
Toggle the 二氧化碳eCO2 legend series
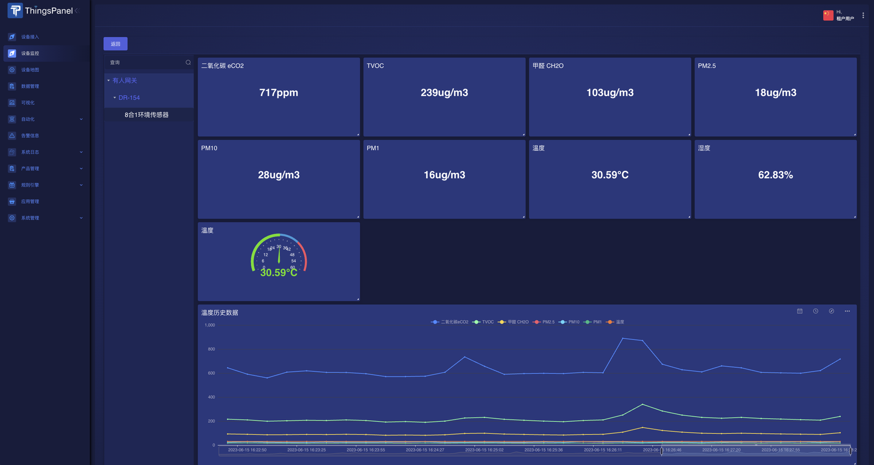pyautogui.click(x=450, y=322)
